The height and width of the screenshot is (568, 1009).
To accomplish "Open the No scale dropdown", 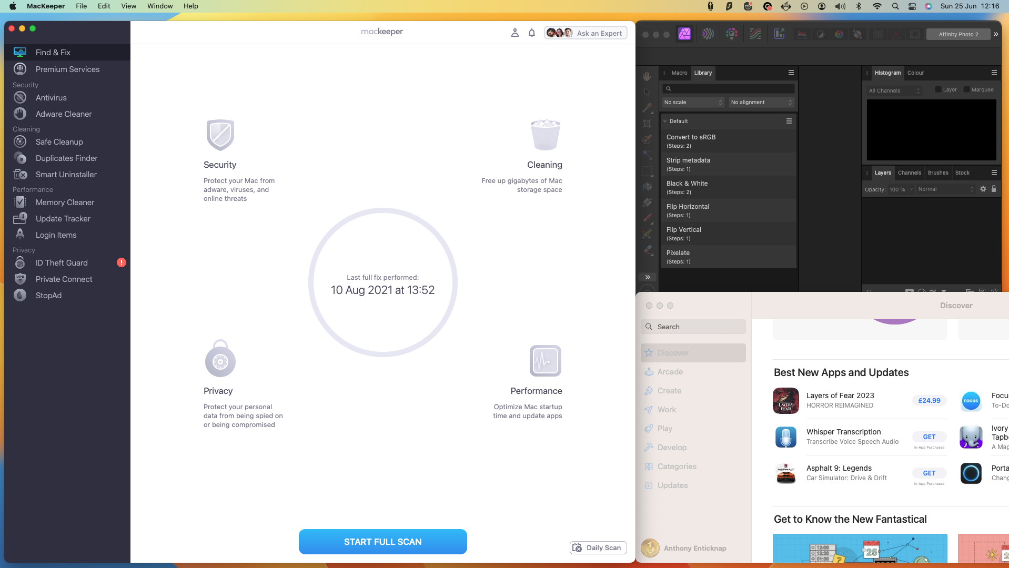I will pos(693,103).
